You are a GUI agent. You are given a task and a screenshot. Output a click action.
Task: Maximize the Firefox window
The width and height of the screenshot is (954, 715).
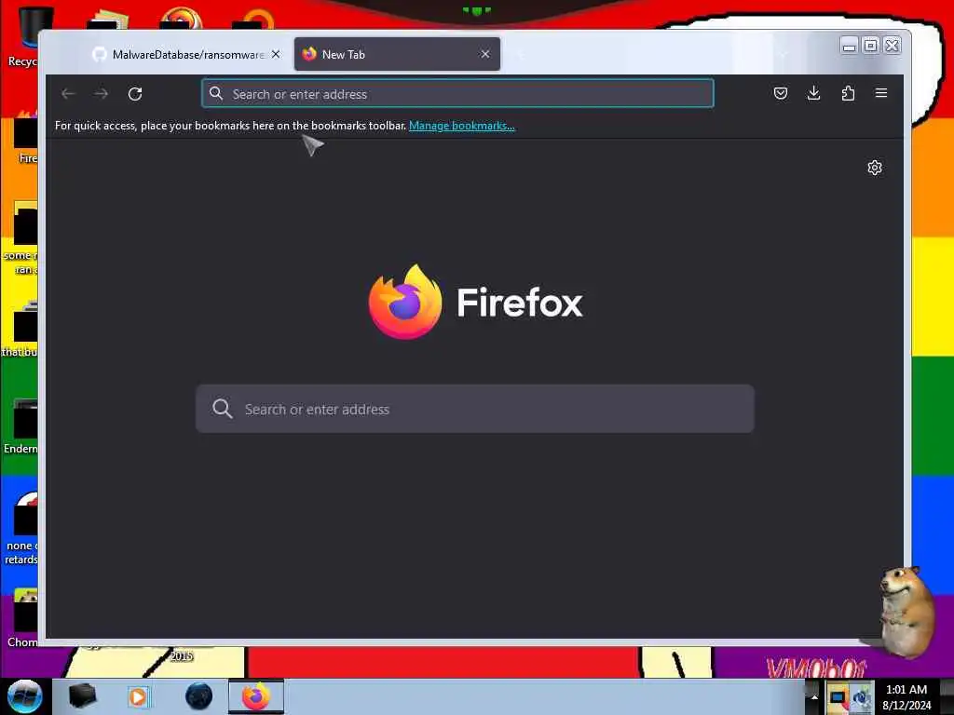(x=871, y=46)
